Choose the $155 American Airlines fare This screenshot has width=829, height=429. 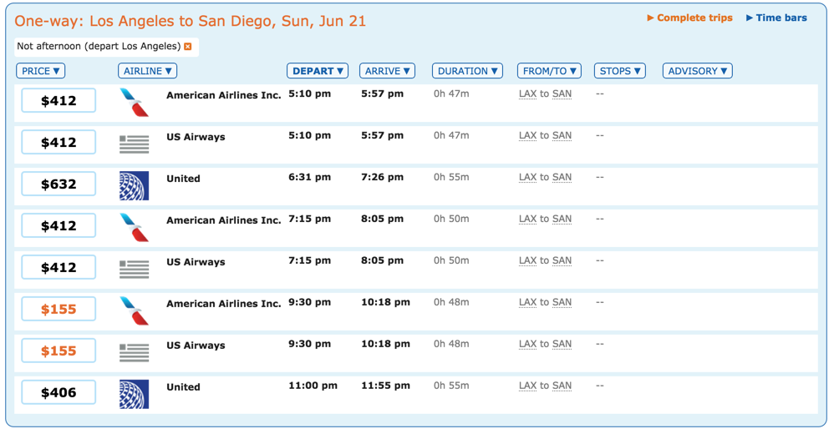(x=58, y=310)
